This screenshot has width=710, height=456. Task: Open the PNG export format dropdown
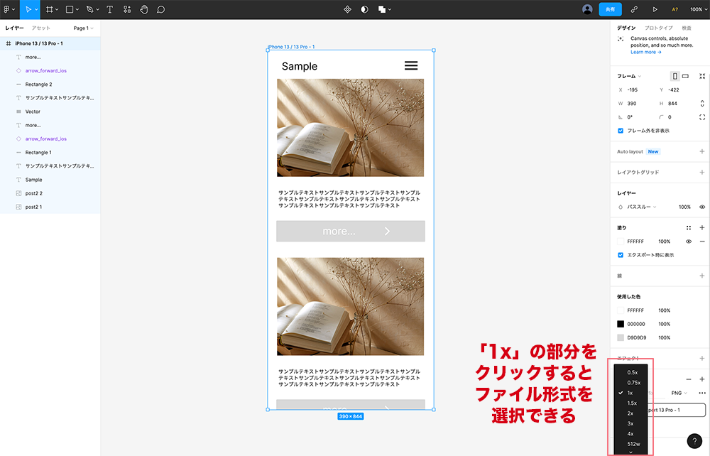tap(680, 393)
